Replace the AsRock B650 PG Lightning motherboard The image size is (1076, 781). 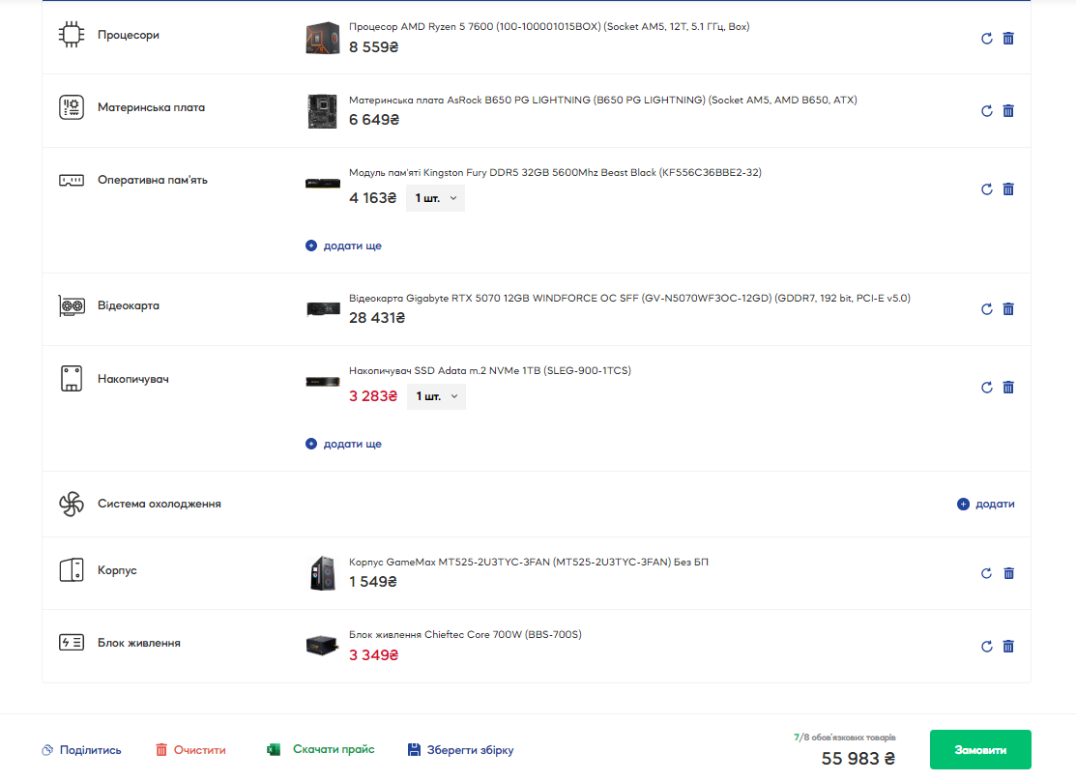coord(986,111)
